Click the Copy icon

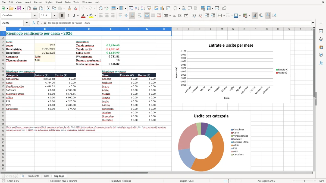54,8
